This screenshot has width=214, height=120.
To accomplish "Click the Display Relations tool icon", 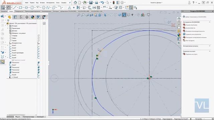I will click(x=110, y=8).
